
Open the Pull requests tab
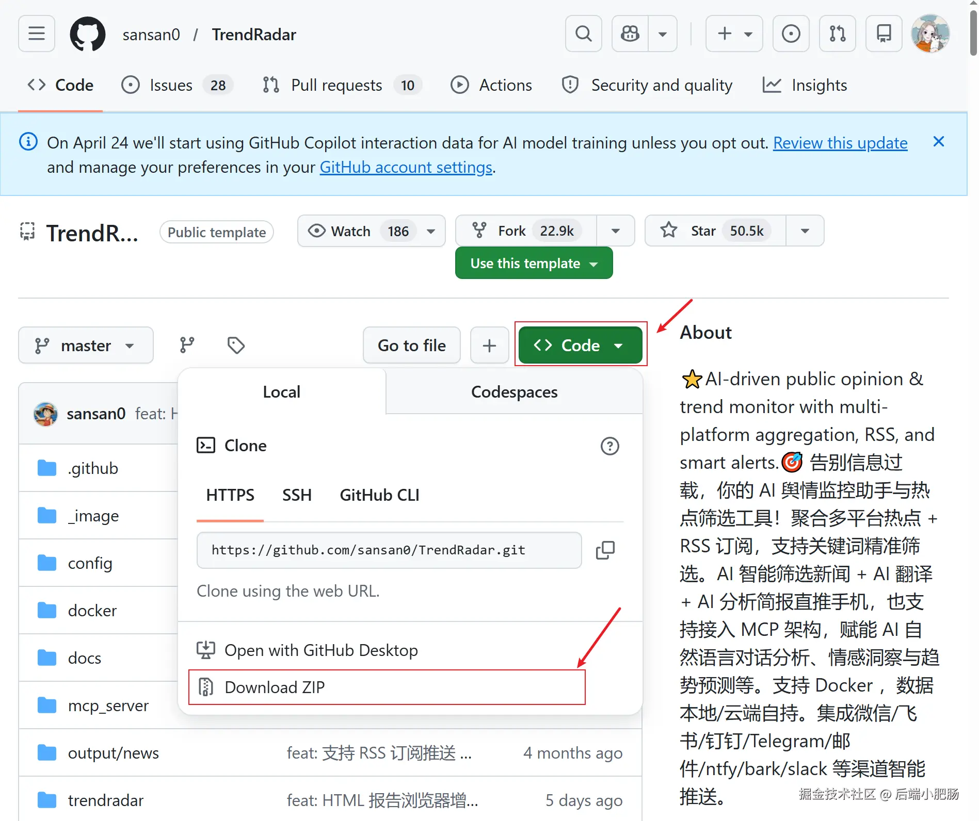(x=342, y=85)
